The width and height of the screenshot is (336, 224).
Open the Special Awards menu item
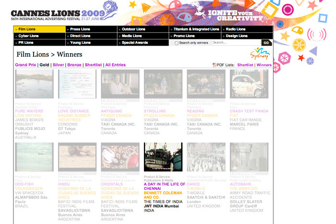(x=143, y=43)
